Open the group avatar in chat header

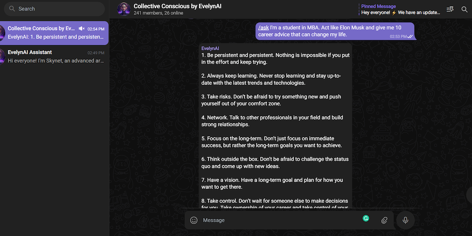coord(124,9)
